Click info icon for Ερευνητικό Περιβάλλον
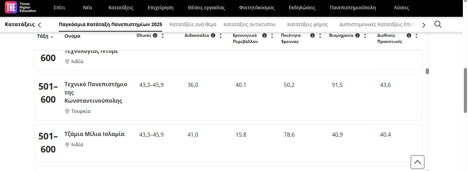Screen dimensions: 468x171 click(265, 35)
